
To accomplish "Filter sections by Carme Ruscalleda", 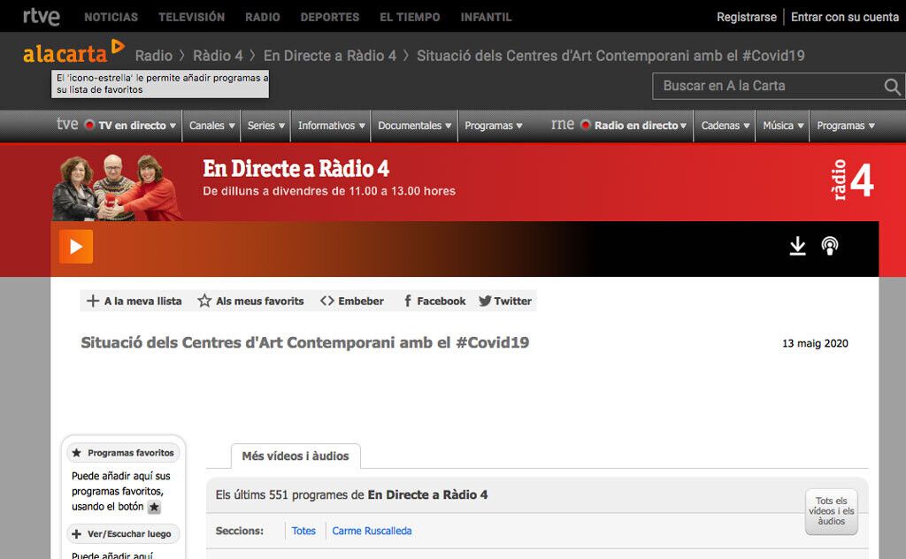I will [372, 531].
